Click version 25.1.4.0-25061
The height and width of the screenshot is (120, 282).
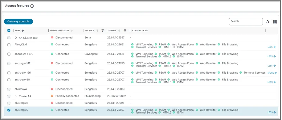(x=116, y=89)
